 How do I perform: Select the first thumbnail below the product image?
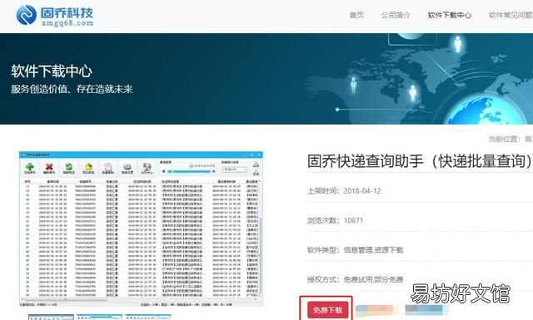click(x=51, y=318)
